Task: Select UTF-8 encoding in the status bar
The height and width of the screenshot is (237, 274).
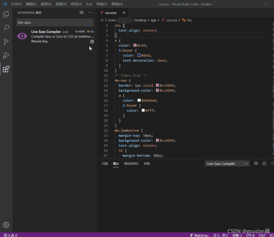Action: coord(250,235)
